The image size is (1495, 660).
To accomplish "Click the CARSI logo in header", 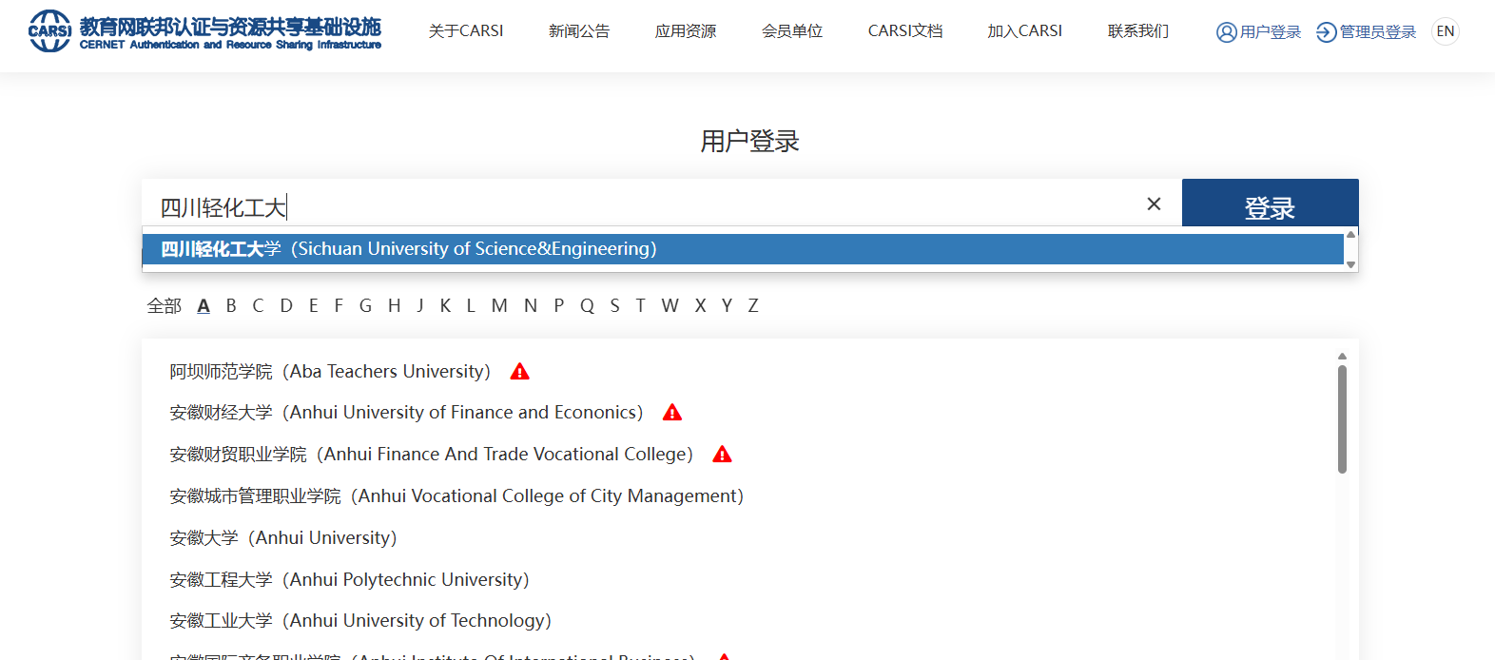I will pyautogui.click(x=204, y=31).
